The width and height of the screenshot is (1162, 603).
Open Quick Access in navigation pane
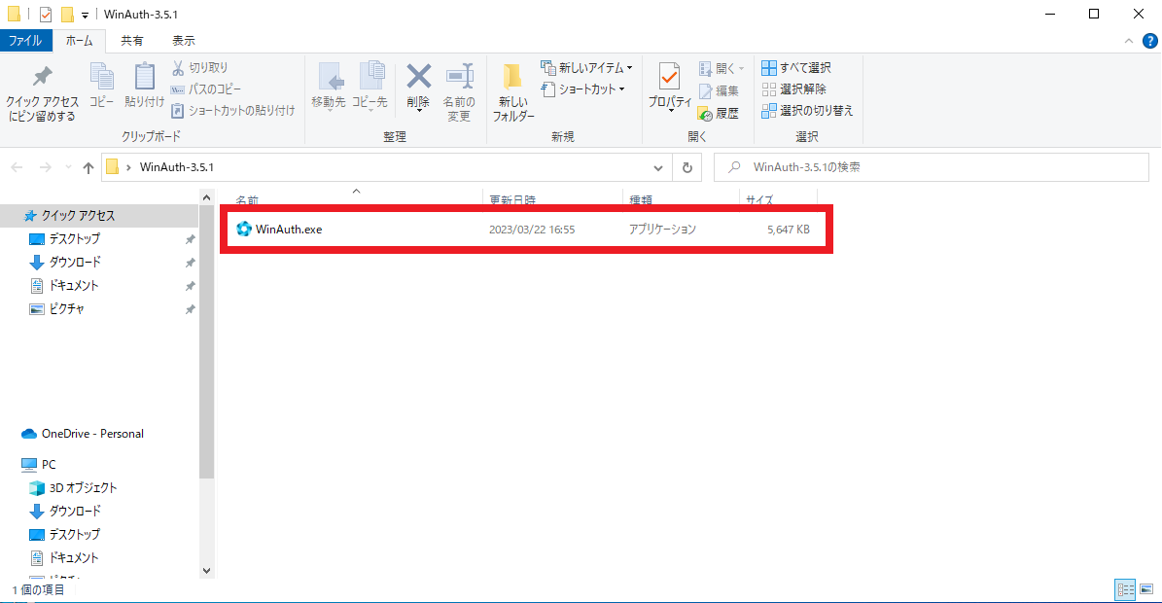[x=78, y=216]
